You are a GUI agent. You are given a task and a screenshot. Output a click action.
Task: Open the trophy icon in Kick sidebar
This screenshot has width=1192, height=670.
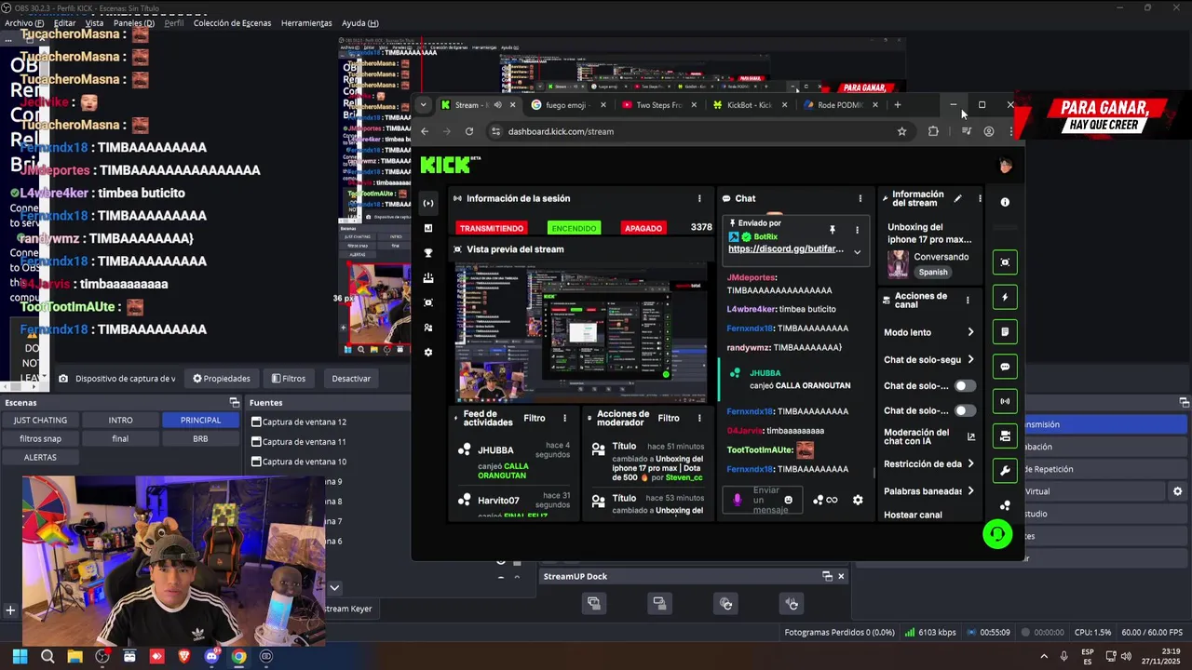pyautogui.click(x=428, y=253)
